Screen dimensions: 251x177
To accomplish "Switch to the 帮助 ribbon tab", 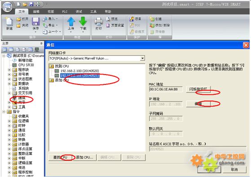I will click(x=108, y=12).
